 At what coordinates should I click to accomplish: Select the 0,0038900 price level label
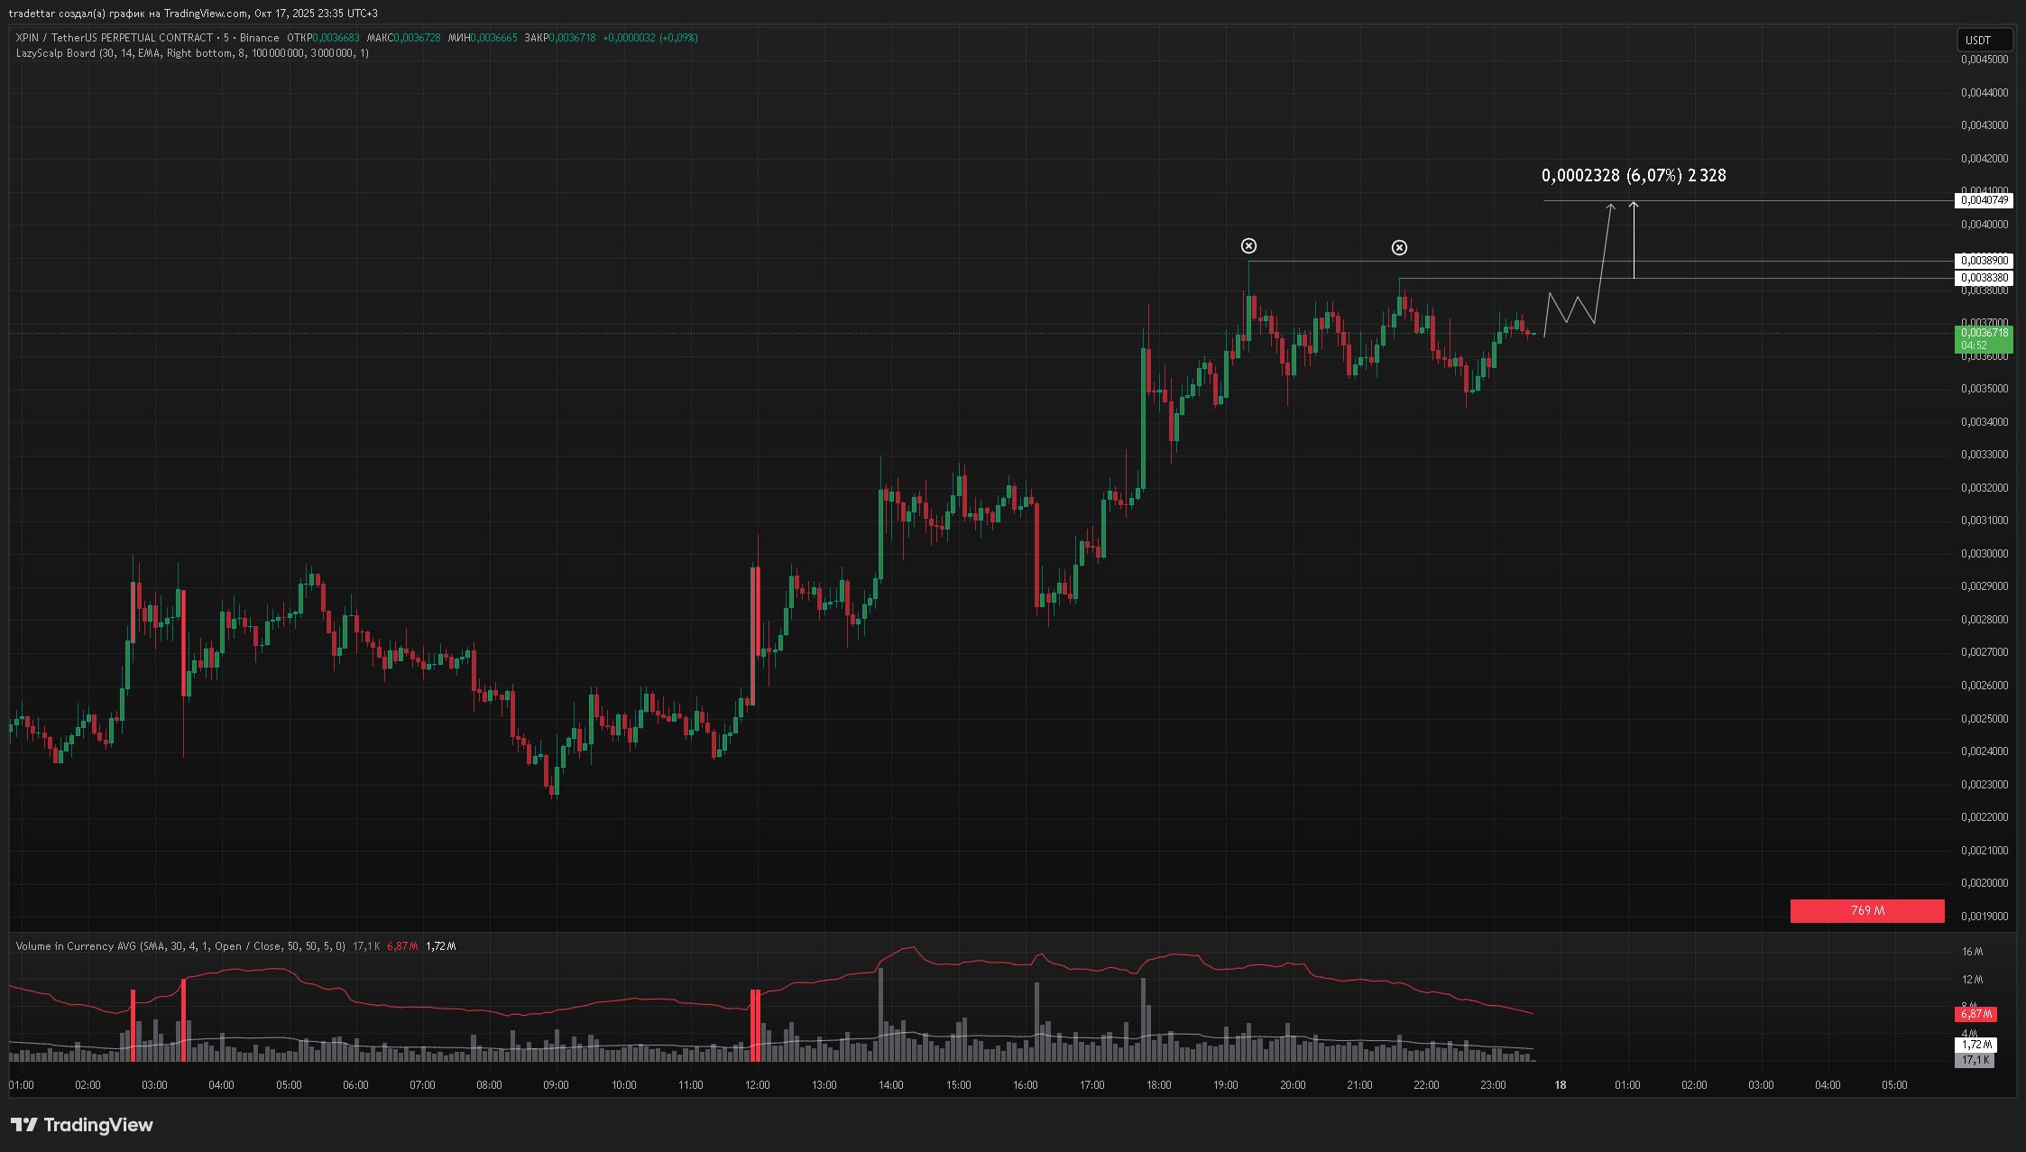click(x=1984, y=261)
